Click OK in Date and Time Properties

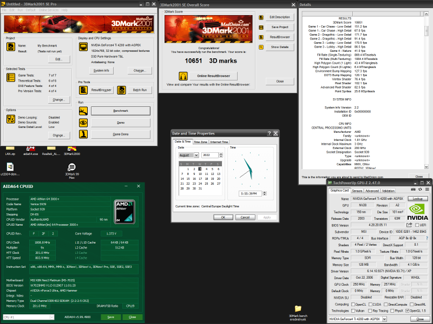(x=223, y=218)
